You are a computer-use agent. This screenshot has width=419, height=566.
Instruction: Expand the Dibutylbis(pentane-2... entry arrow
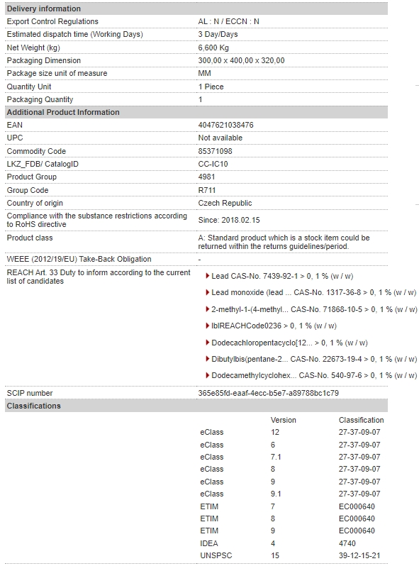click(208, 359)
